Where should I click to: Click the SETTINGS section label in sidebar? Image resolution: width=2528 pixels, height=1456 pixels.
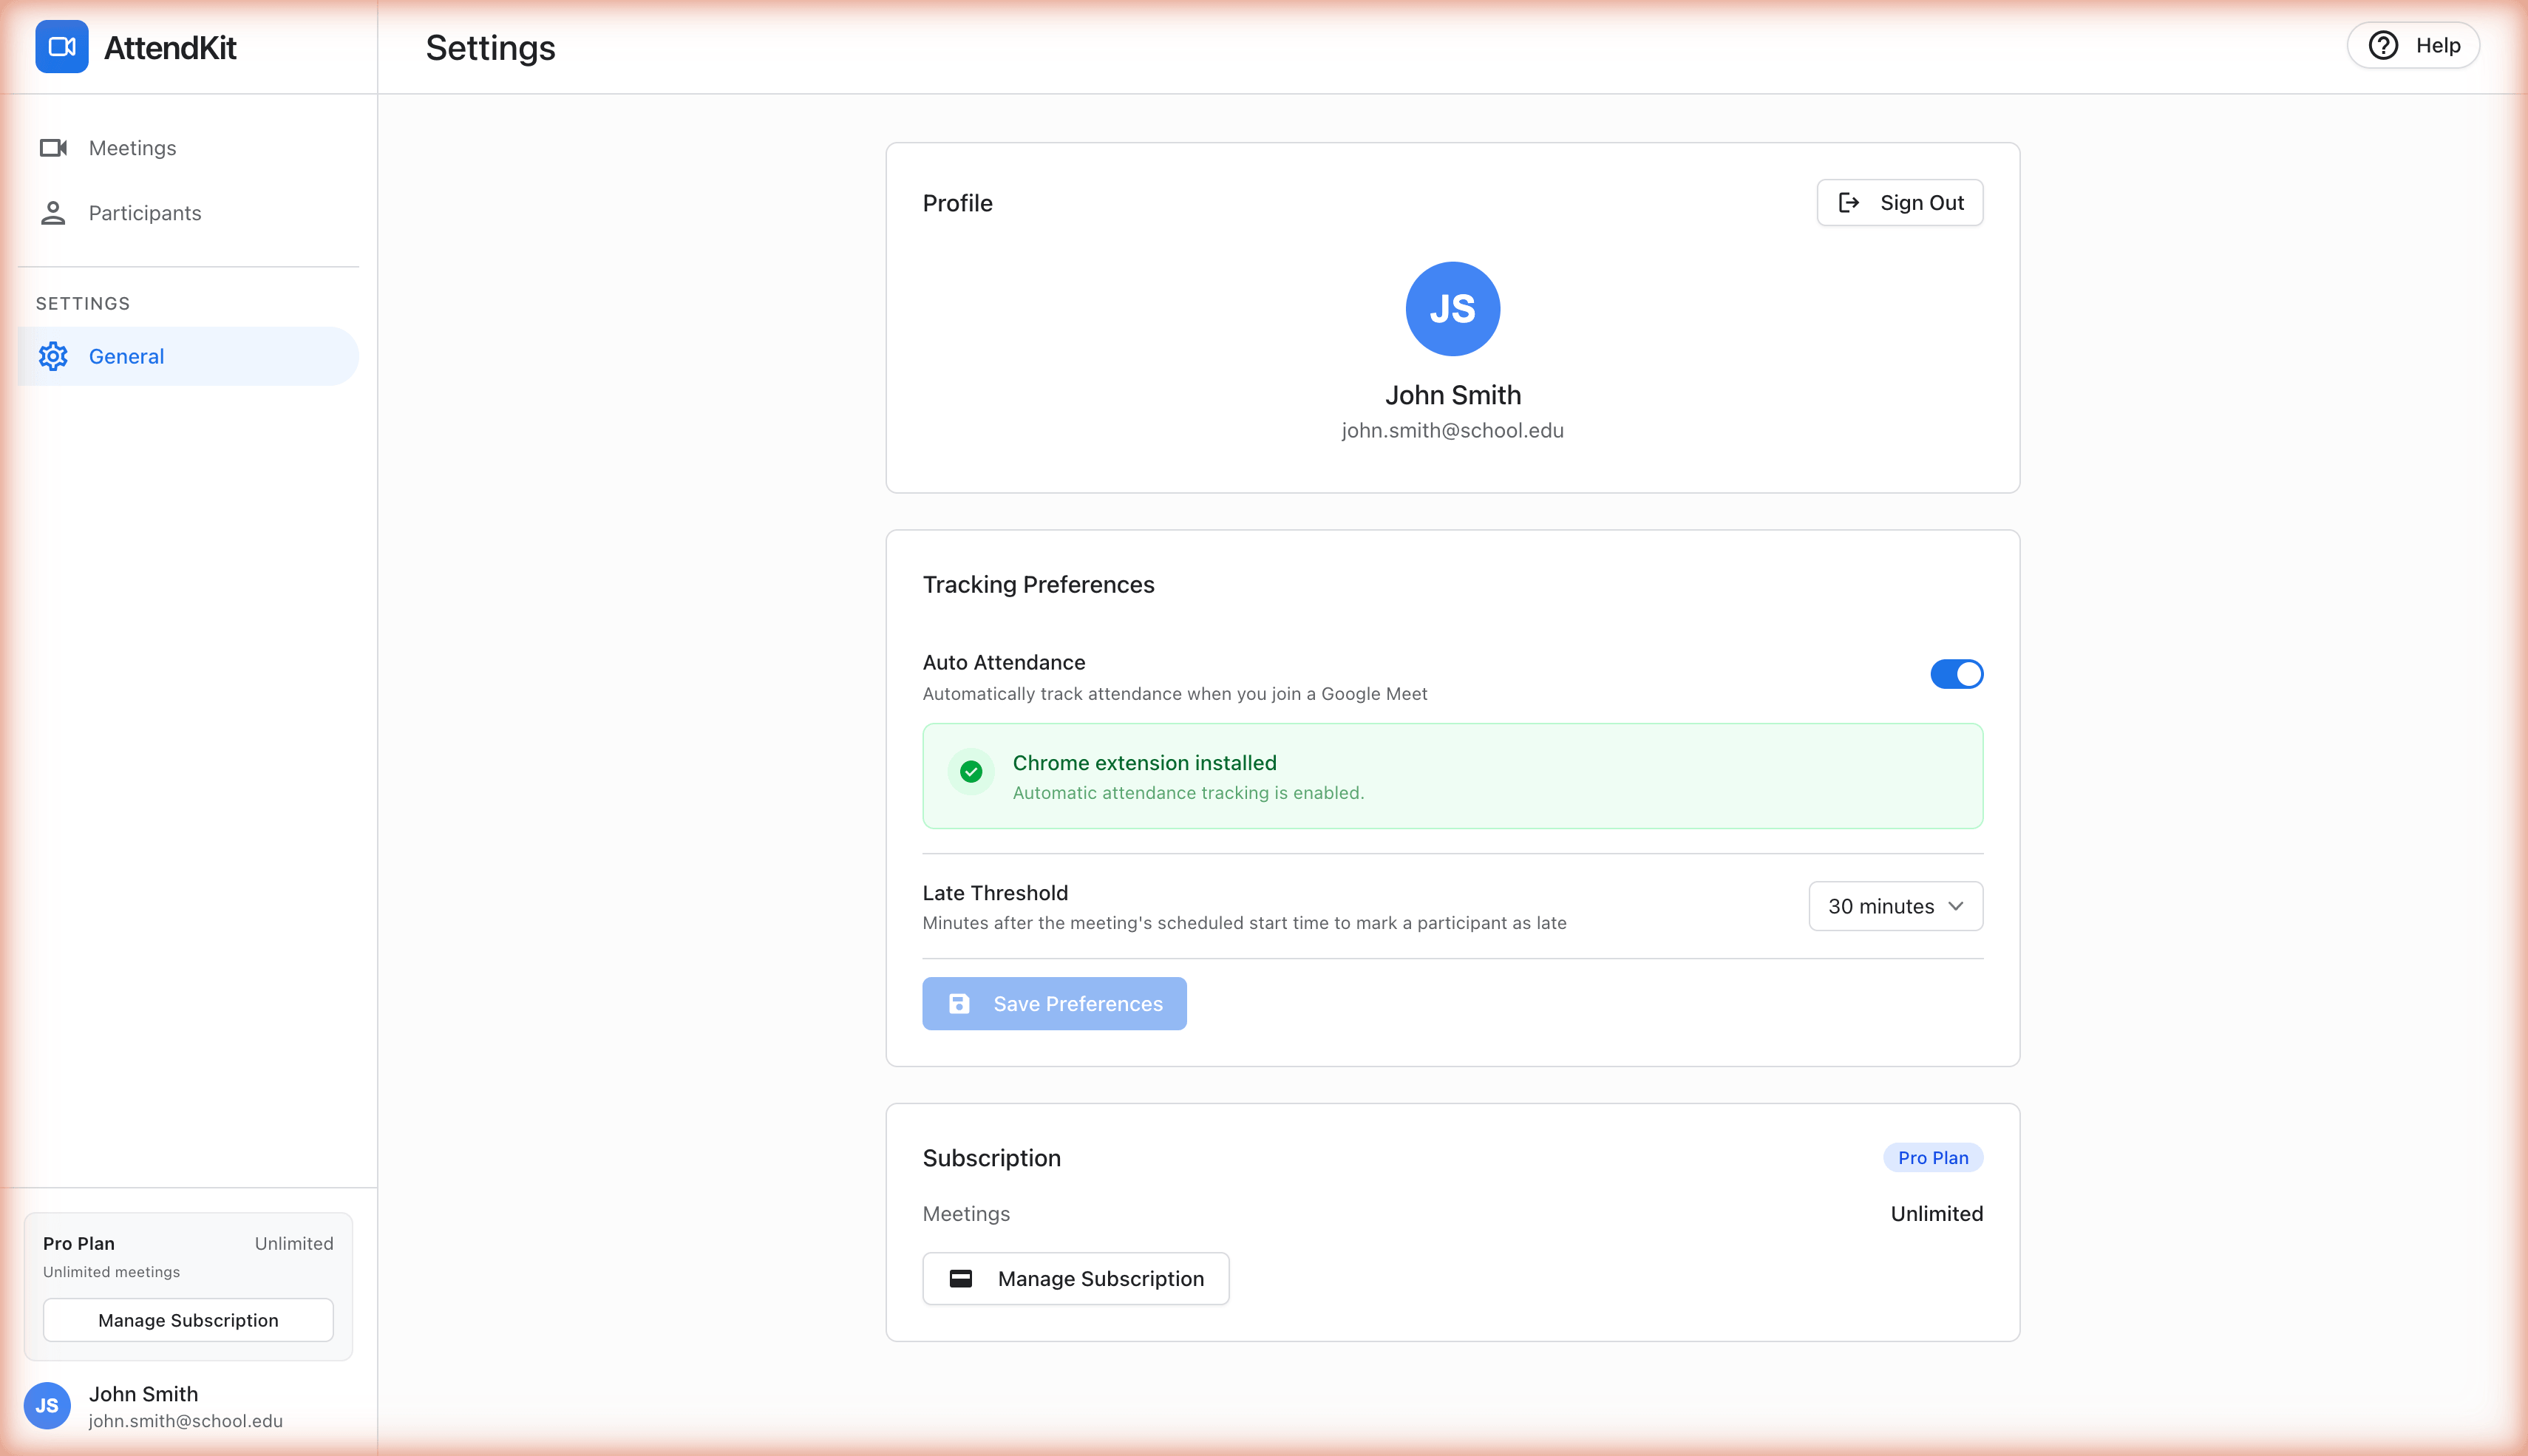pyautogui.click(x=83, y=303)
